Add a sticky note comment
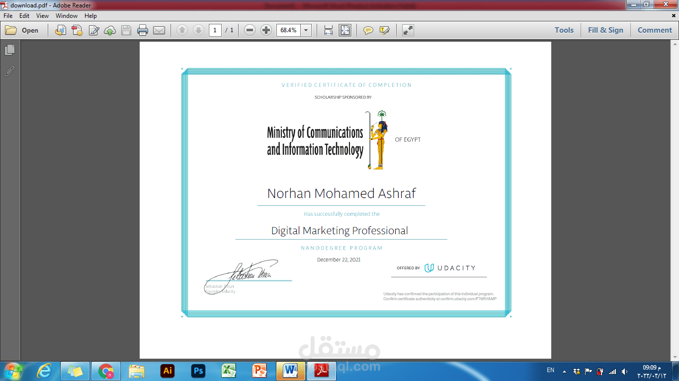Screen dimensions: 679x381 tap(368, 30)
